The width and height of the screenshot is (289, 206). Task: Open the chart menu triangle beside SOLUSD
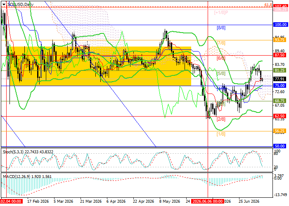click(x=4, y=5)
